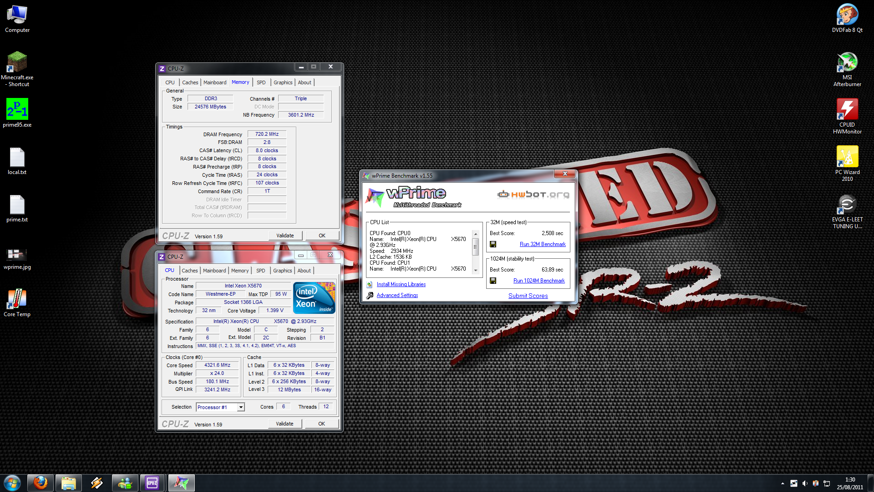Screen dimensions: 874x492
Task: Close the wPrime Benchmark window
Action: tap(565, 174)
